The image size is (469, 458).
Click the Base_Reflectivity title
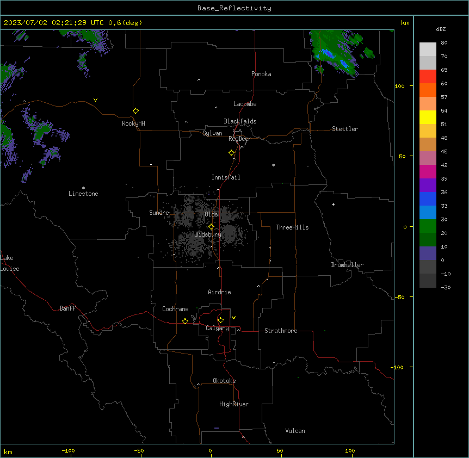(234, 8)
